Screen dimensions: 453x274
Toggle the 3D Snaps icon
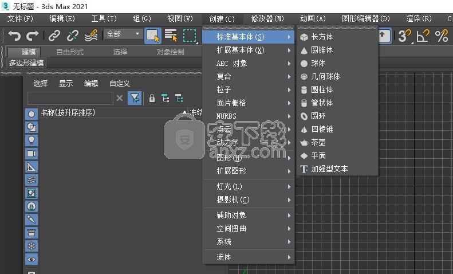(x=404, y=36)
